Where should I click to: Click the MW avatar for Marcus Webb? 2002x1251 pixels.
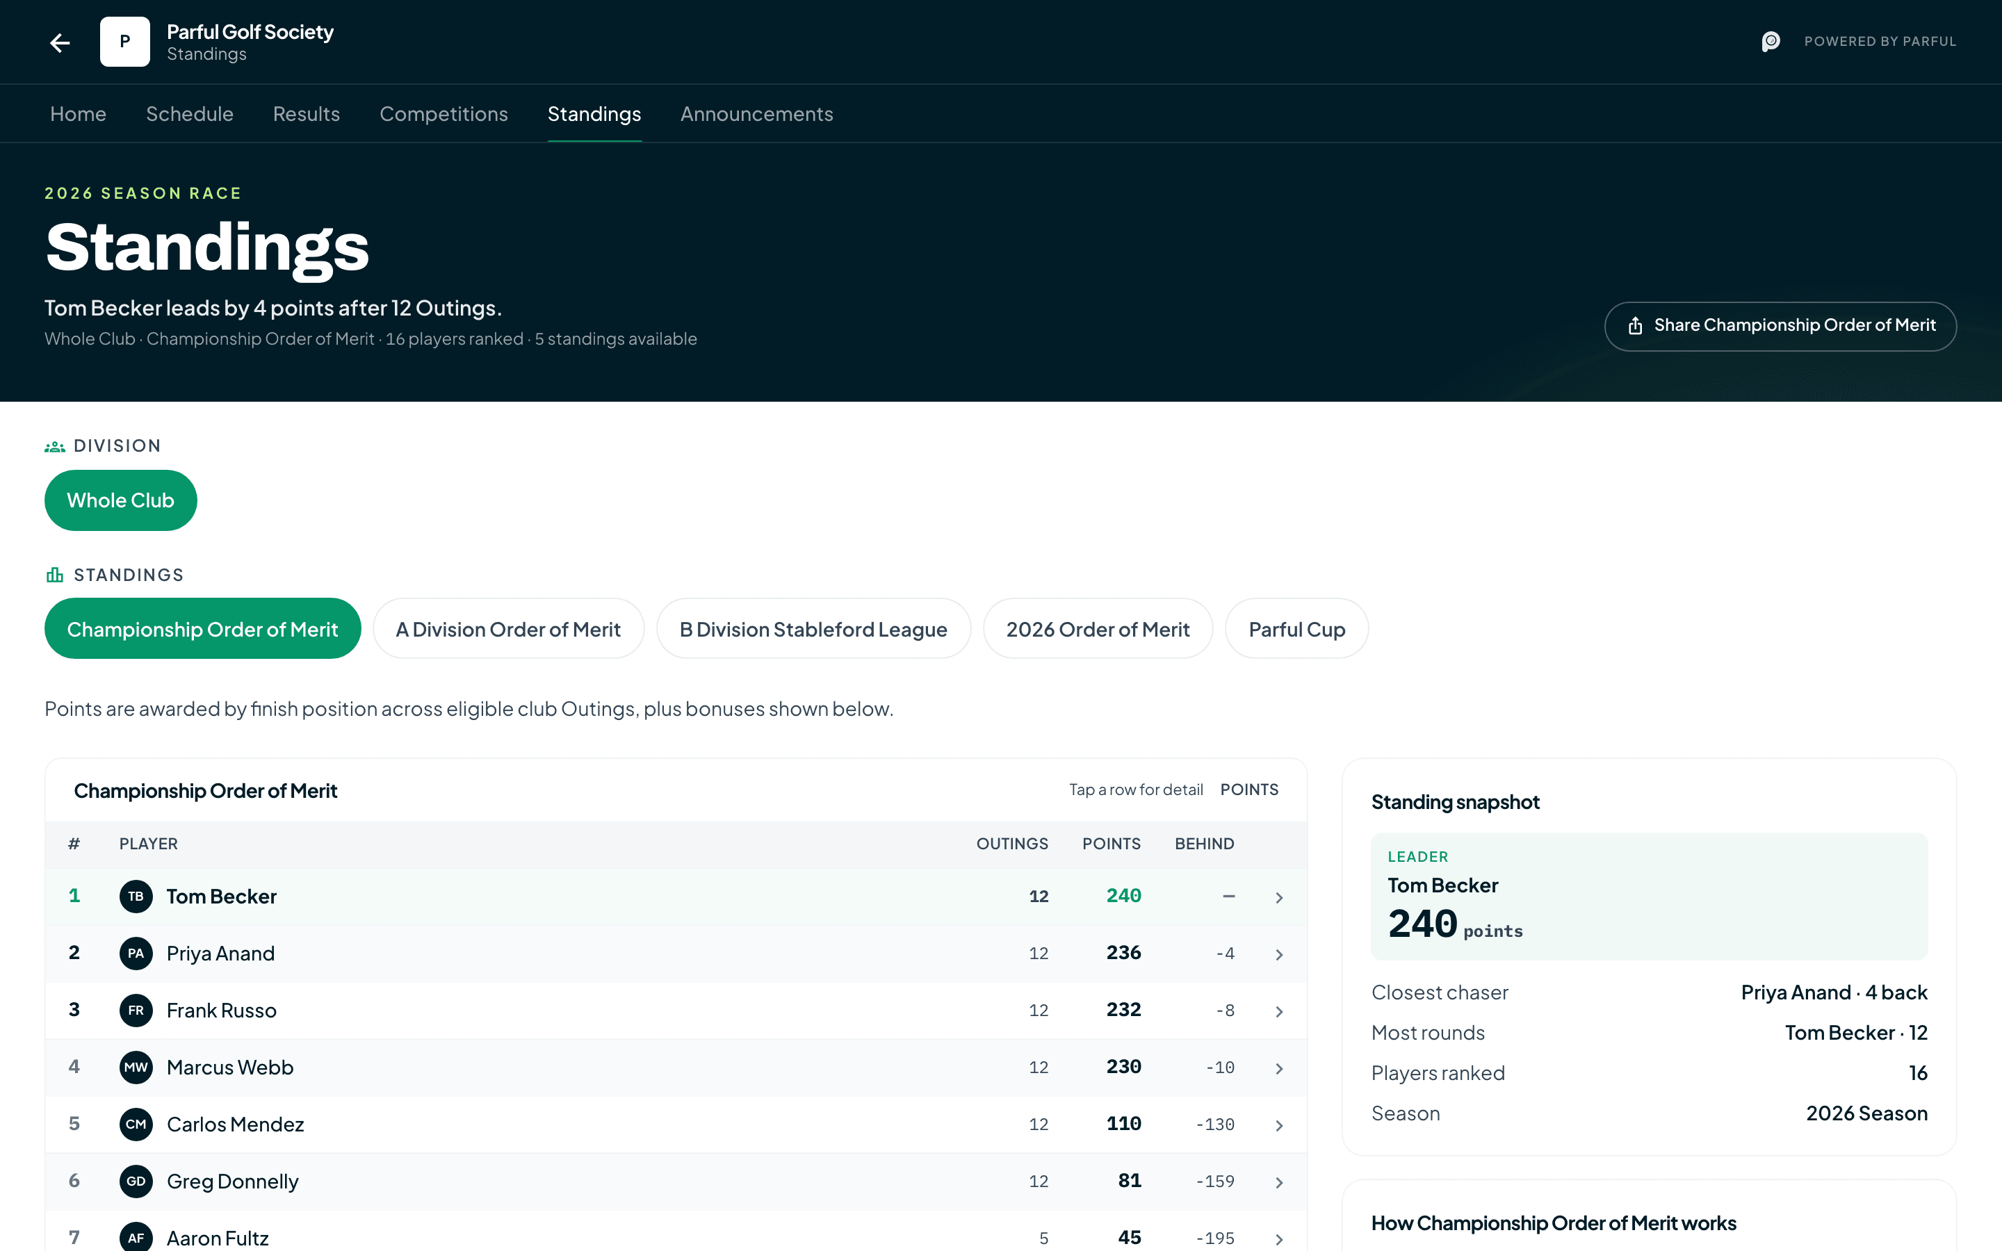tap(136, 1068)
